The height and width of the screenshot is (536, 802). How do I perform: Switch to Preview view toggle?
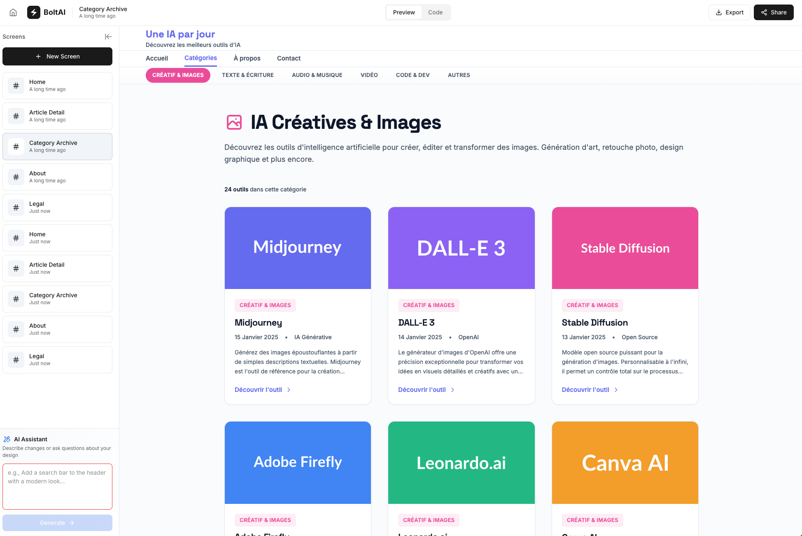[x=403, y=12]
